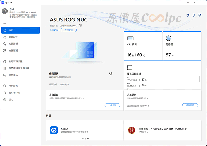Click the apps grid dots icon
Viewport: 207px width, 146px height.
5,68
